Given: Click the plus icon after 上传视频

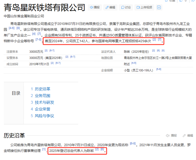Looking at the screenshot, I should pyautogui.click(x=159, y=7).
